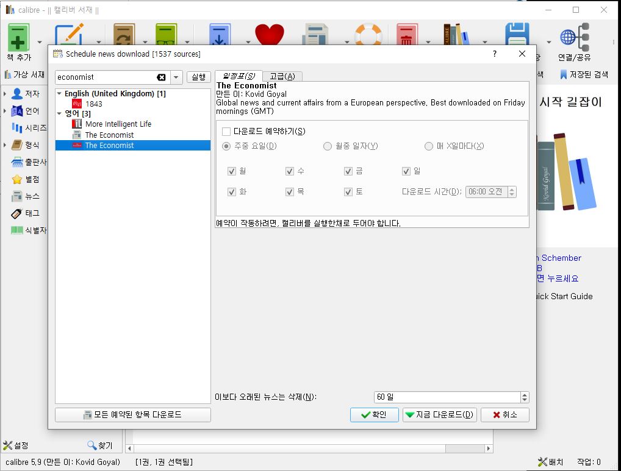Click the calibre library bookshelf icon

pyautogui.click(x=456, y=34)
